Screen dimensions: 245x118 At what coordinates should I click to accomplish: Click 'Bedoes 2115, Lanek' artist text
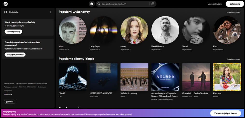coord(190,97)
